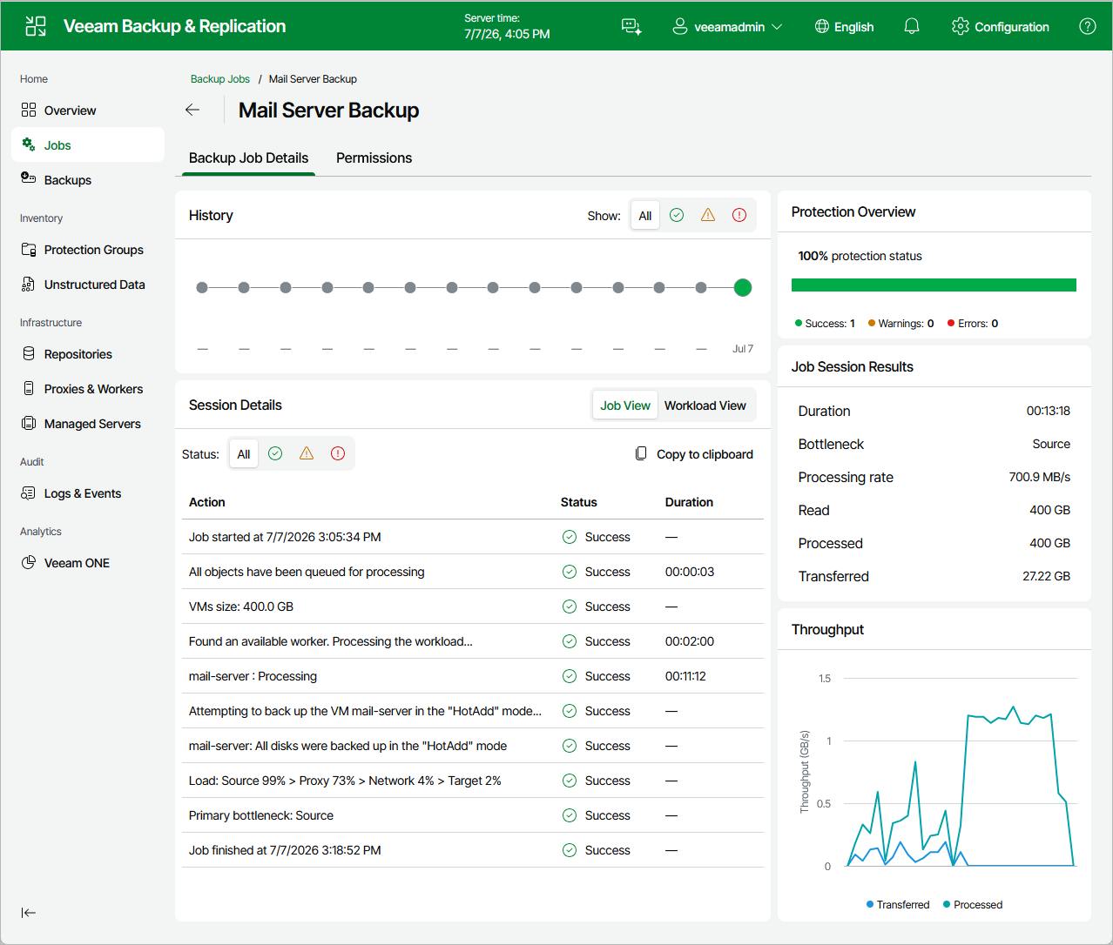1113x945 pixels.
Task: Click the Processed legend item
Action: click(x=973, y=905)
